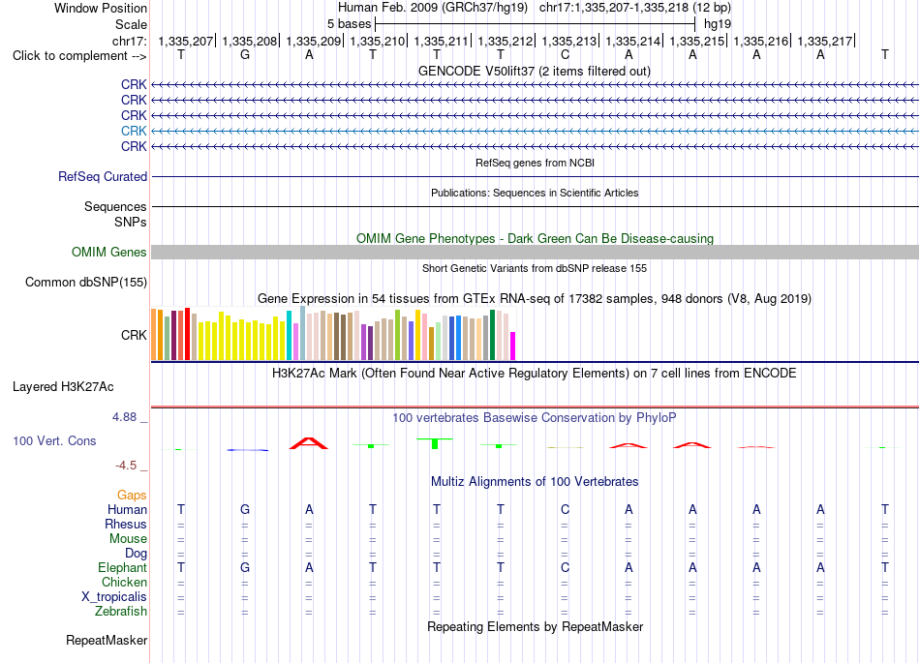
Task: Click the G base in the complement sequence row
Action: point(245,55)
